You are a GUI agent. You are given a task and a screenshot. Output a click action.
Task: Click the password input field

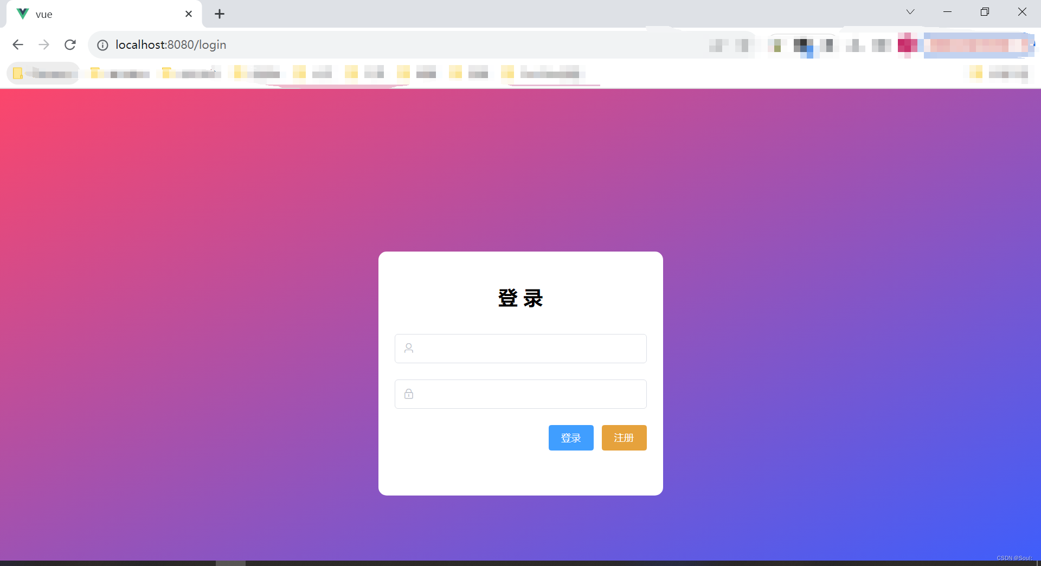520,394
